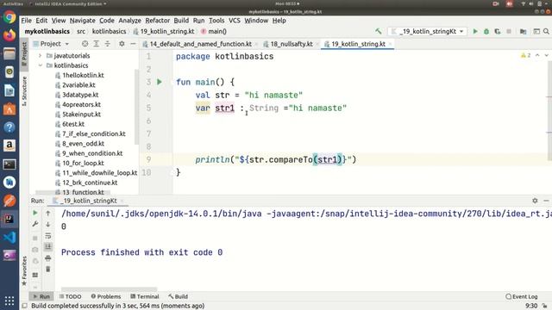Toggle soft-wrap in Run console
Image resolution: width=552 pixels, height=310 pixels.
click(x=48, y=236)
